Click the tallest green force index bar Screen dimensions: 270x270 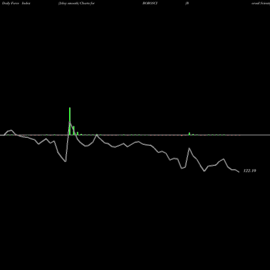click(70, 121)
